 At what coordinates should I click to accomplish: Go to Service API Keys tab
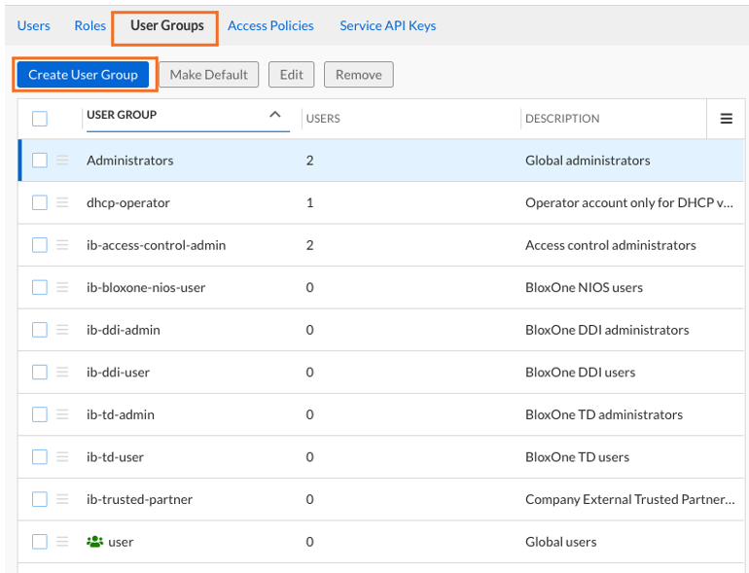(387, 26)
